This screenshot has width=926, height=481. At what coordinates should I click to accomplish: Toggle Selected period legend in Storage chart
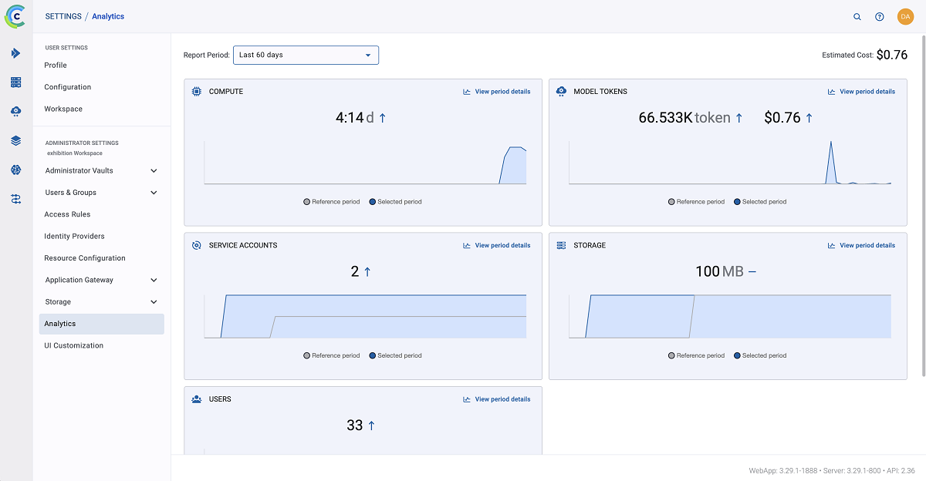click(x=760, y=355)
